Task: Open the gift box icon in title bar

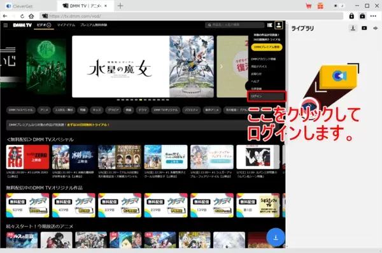Action: tap(320, 6)
